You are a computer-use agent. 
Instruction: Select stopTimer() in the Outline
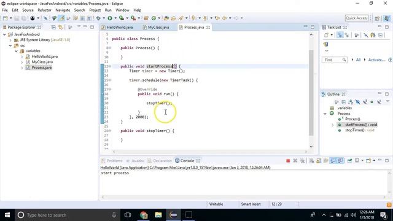click(x=360, y=130)
